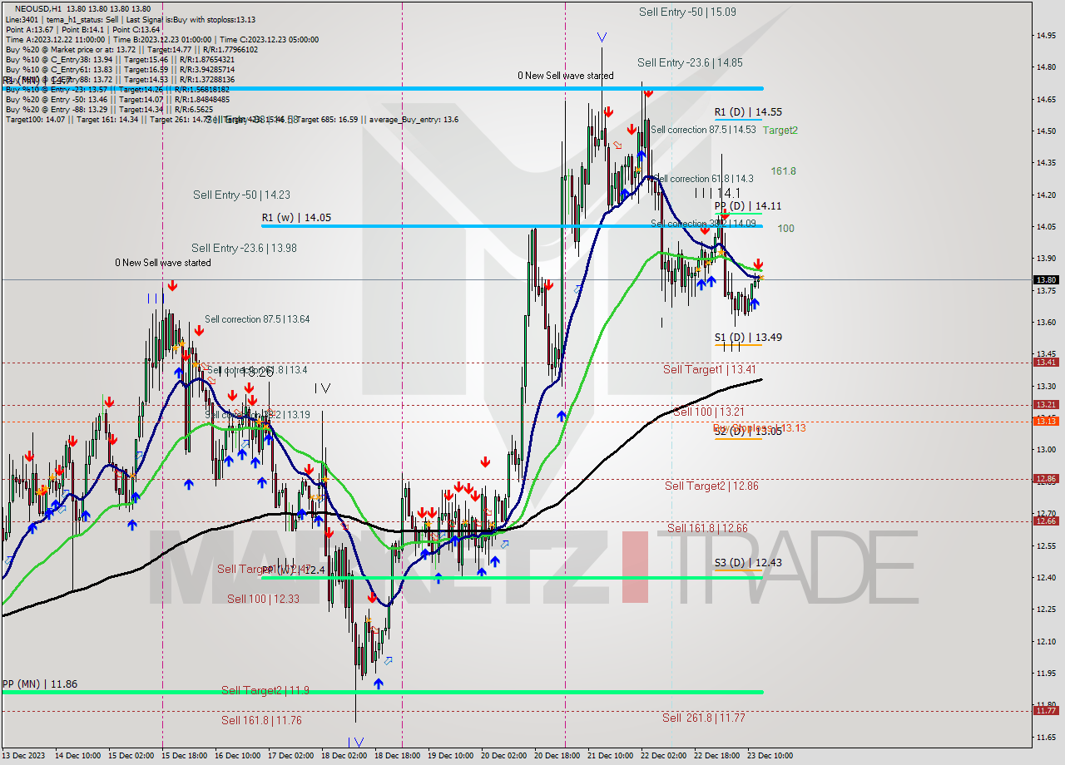This screenshot has height=765, width=1065.
Task: Click the 'Sell correction 87.5 | 14.53' label
Action: (703, 130)
